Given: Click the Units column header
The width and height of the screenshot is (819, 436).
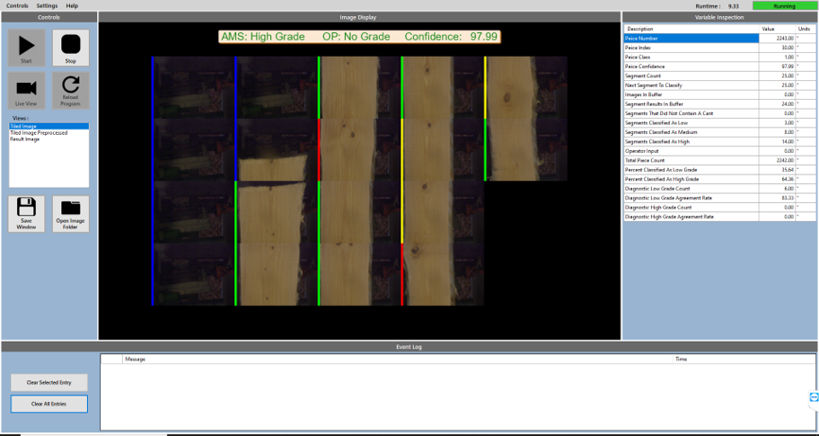Looking at the screenshot, I should (x=806, y=29).
